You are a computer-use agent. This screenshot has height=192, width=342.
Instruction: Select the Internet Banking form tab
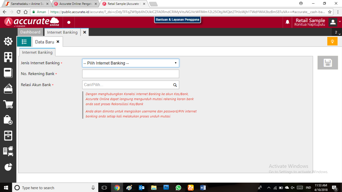tap(37, 52)
